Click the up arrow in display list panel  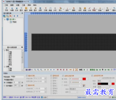[14, 16]
